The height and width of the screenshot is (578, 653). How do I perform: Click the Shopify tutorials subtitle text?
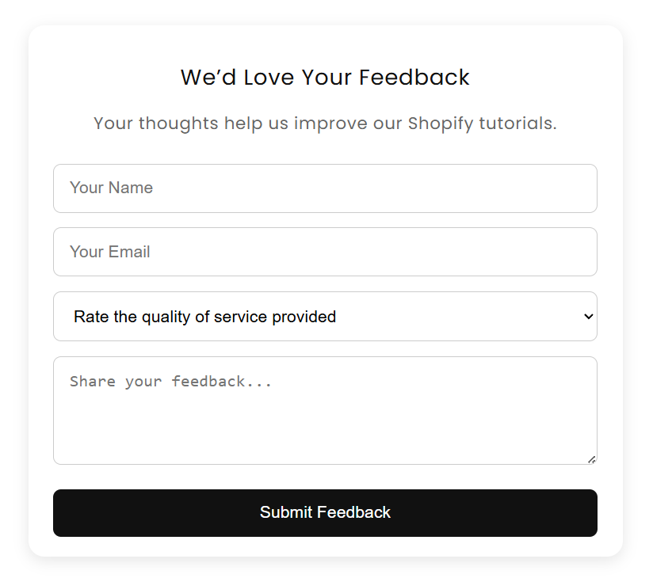pos(325,124)
